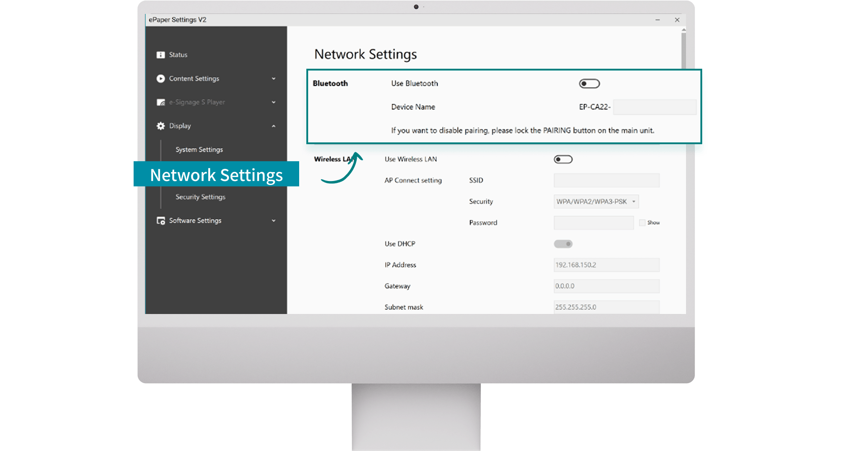
Task: Open the WPA/WPA2/WPA3-PSK security dropdown
Action: [x=596, y=202]
